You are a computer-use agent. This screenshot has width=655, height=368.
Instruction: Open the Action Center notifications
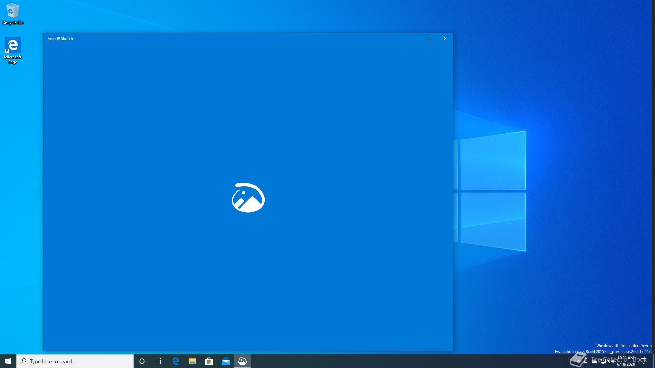(x=644, y=361)
